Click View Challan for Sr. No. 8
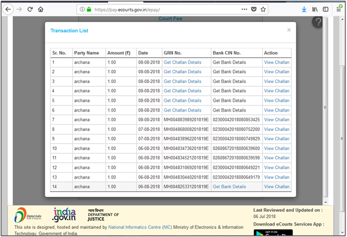The image size is (347, 237). coord(276,129)
